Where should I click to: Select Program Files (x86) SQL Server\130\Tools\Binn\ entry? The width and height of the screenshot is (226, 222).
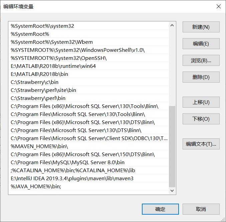(88, 106)
